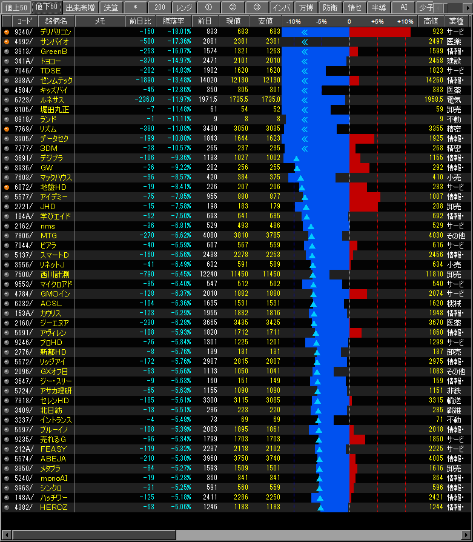Click the grey marker for 3905 データセク

[x=7, y=139]
